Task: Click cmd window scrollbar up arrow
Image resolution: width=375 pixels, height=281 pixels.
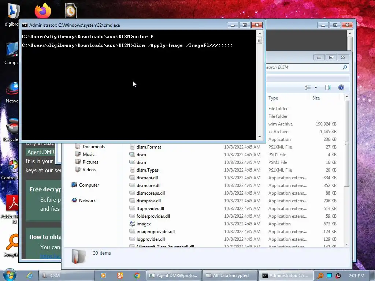Action: point(260,33)
